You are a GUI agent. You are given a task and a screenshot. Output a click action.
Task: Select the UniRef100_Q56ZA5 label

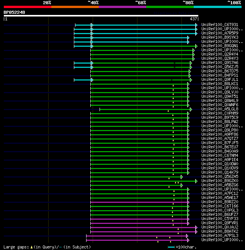pyautogui.click(x=220, y=176)
